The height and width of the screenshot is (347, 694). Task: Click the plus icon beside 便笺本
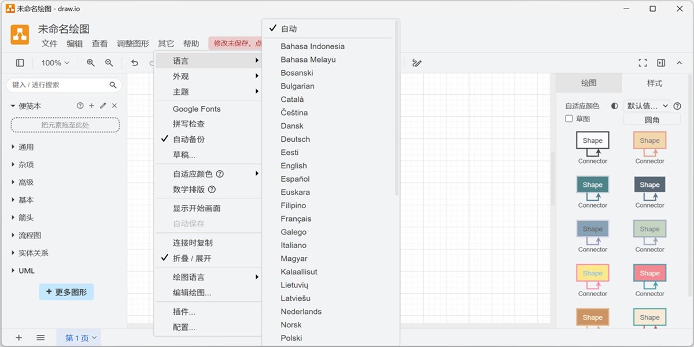91,106
